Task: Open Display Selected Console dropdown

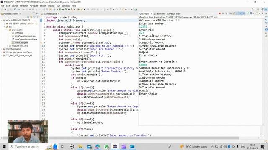Action: click(254, 13)
